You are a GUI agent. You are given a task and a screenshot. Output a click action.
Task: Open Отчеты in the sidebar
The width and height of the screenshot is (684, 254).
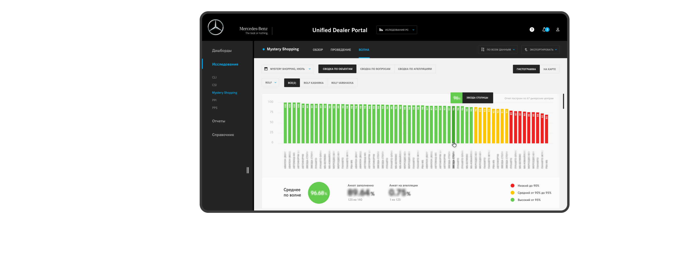pyautogui.click(x=218, y=121)
